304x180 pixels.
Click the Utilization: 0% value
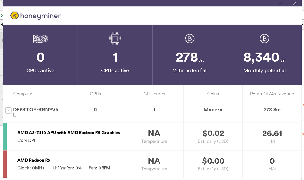pos(67,168)
